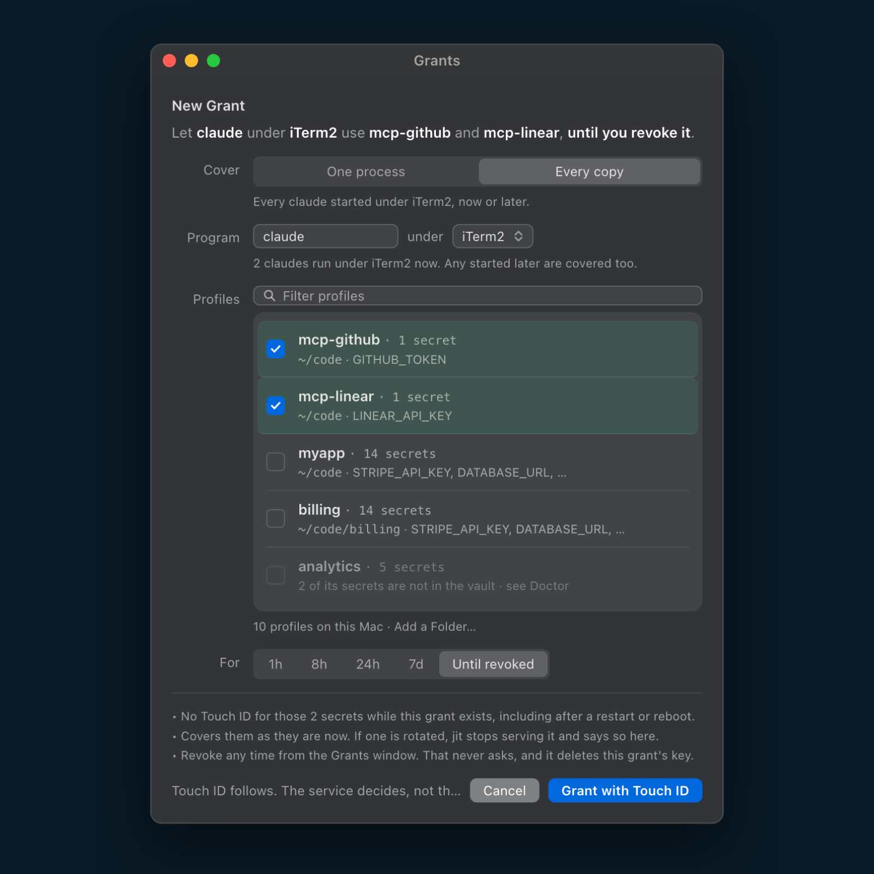This screenshot has width=874, height=874.
Task: Set grant duration to 1h
Action: tap(275, 664)
